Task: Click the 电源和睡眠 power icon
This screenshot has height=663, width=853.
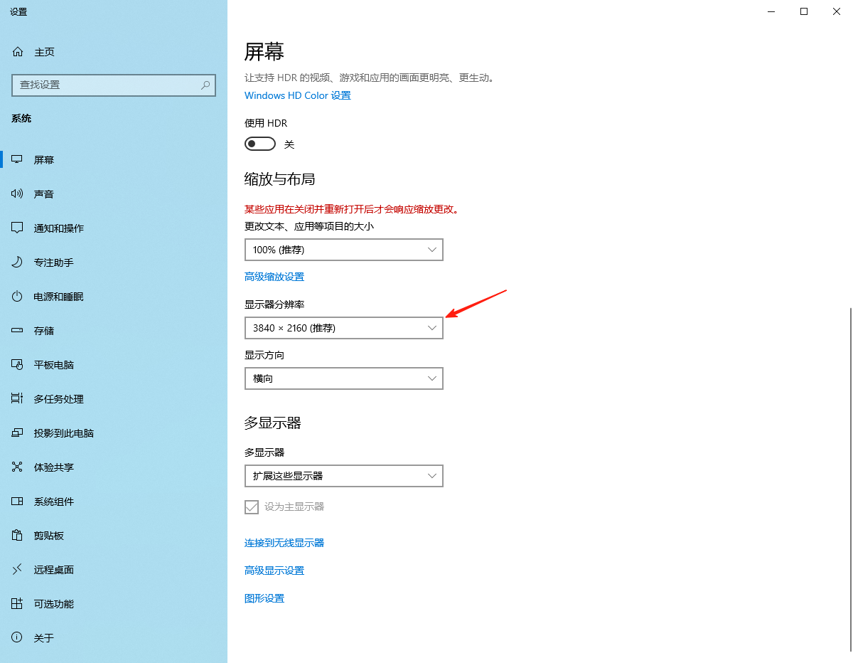Action: [x=18, y=297]
